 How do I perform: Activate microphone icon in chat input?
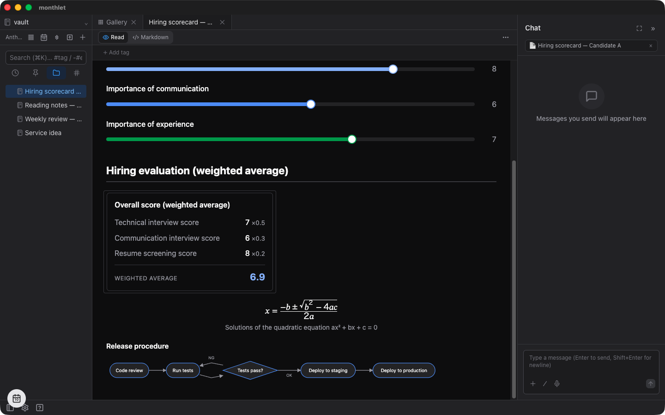click(x=557, y=384)
